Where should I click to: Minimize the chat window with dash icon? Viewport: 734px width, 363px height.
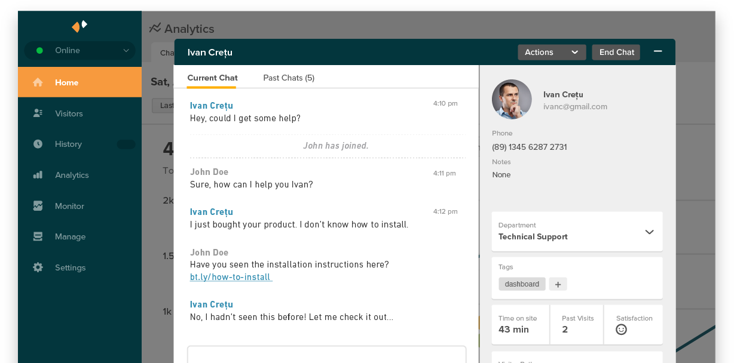point(657,51)
